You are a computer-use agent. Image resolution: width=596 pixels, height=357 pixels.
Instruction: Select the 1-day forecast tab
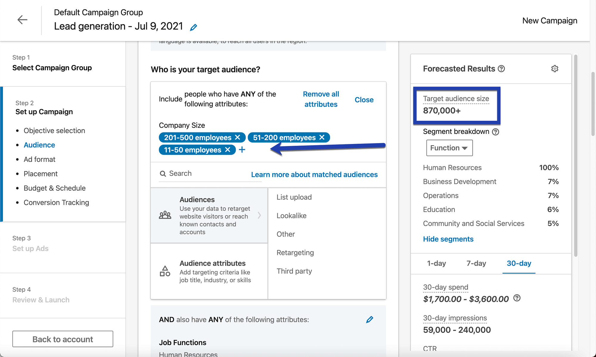click(x=436, y=263)
